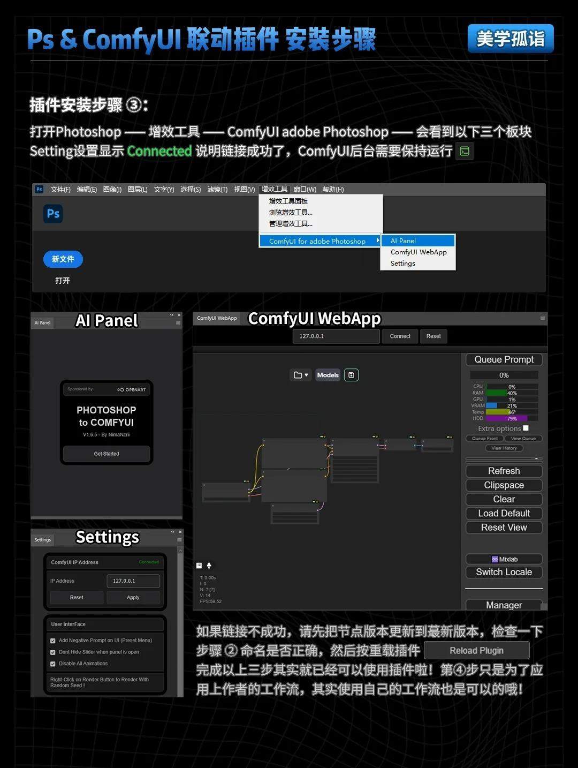Click the View Queue button
Screen dimensions: 578x768
coord(523,439)
